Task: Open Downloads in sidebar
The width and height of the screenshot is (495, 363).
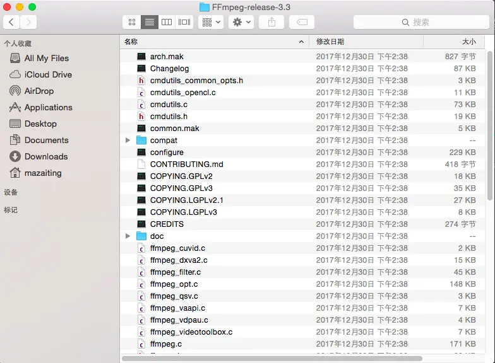Action: (39, 156)
